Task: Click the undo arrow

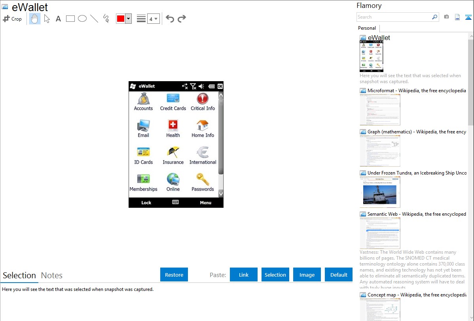Action: pos(170,19)
